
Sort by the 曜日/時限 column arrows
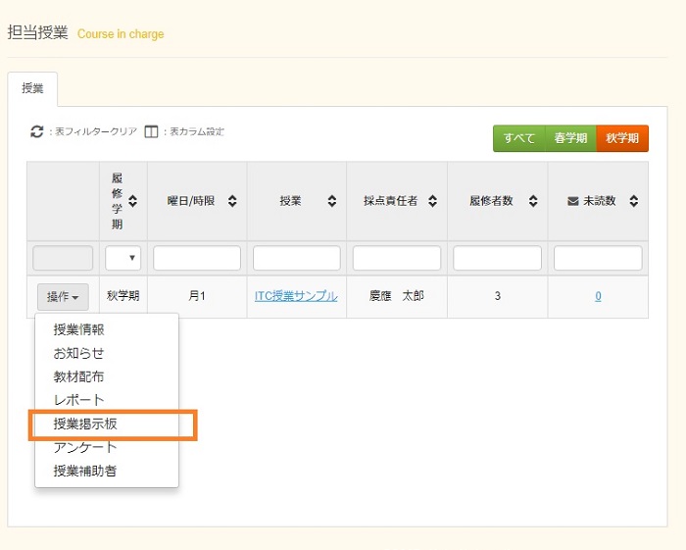pos(232,201)
